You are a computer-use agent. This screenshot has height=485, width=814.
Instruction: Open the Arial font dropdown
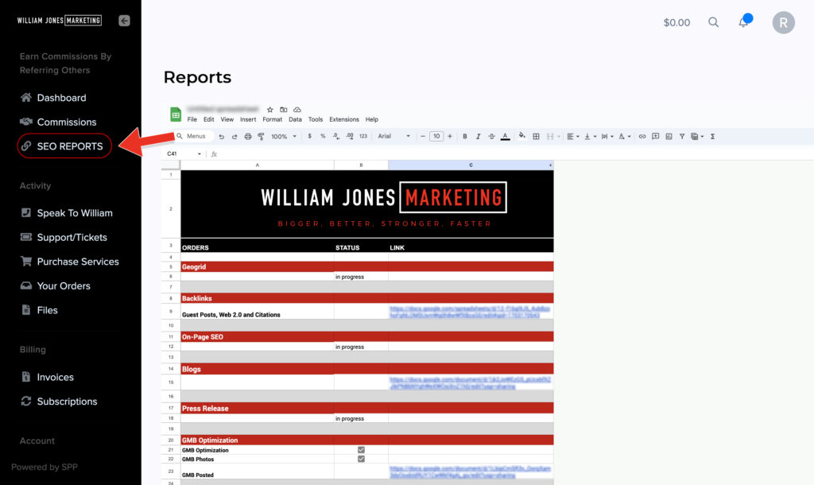[394, 137]
